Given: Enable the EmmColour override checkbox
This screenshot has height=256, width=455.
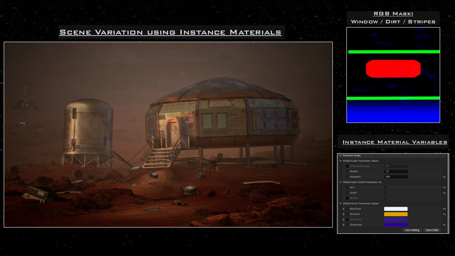Looking at the screenshot, I should pos(347,219).
